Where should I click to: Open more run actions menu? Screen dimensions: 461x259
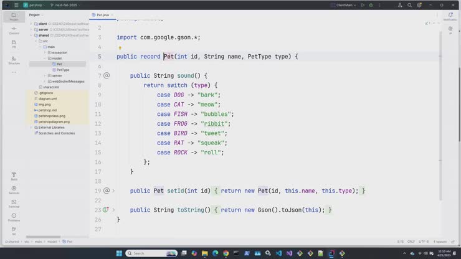click(379, 5)
